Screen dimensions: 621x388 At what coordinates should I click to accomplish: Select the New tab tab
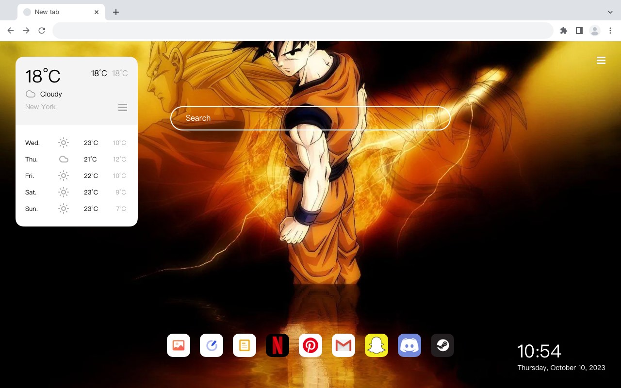(x=61, y=12)
